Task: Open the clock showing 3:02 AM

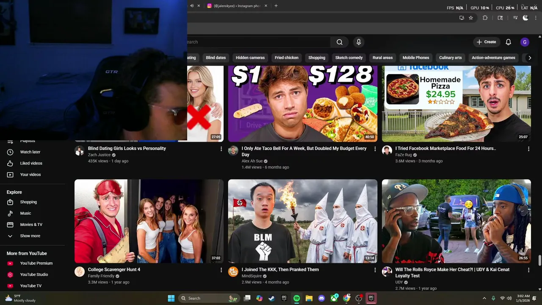Action: 523,298
